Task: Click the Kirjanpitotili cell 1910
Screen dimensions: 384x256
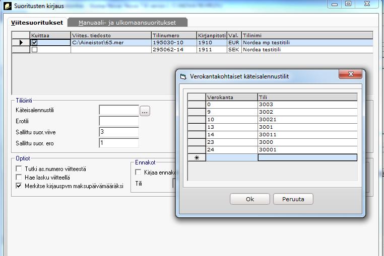Action: tap(212, 43)
